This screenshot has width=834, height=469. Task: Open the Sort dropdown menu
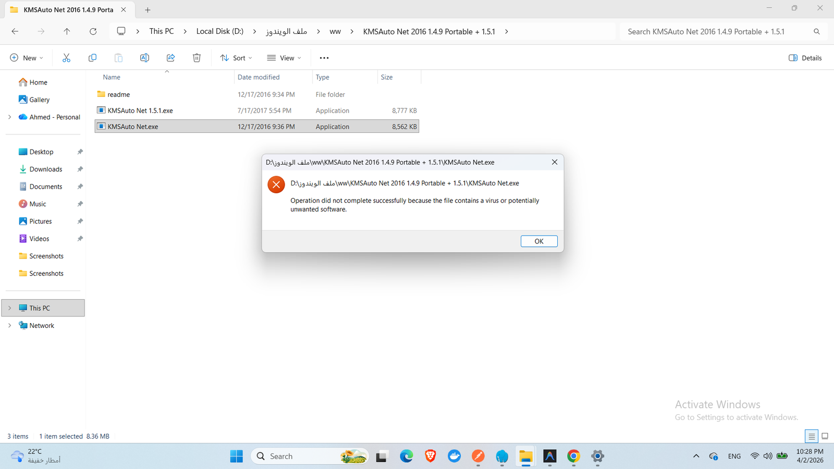tap(236, 58)
